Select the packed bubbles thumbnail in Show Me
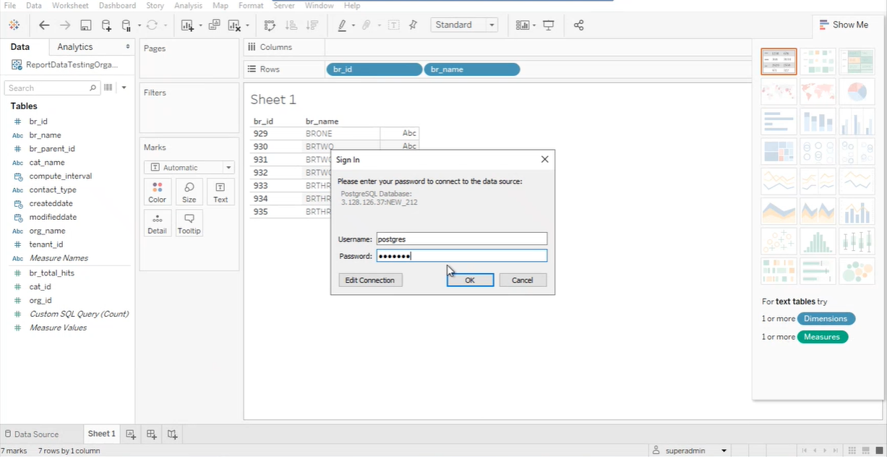The width and height of the screenshot is (887, 457). [857, 271]
